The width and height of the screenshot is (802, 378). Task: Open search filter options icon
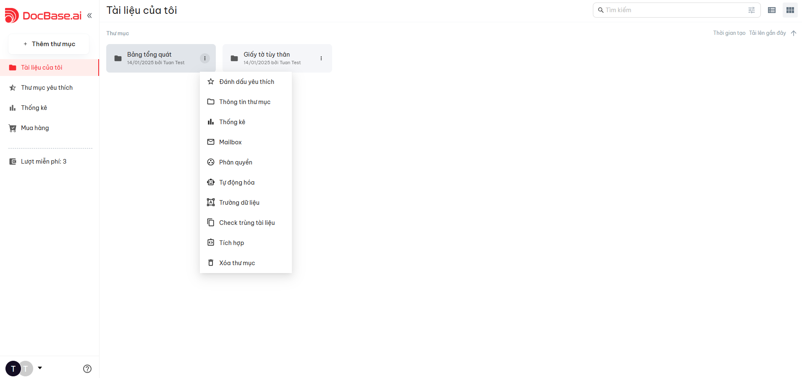click(x=752, y=10)
